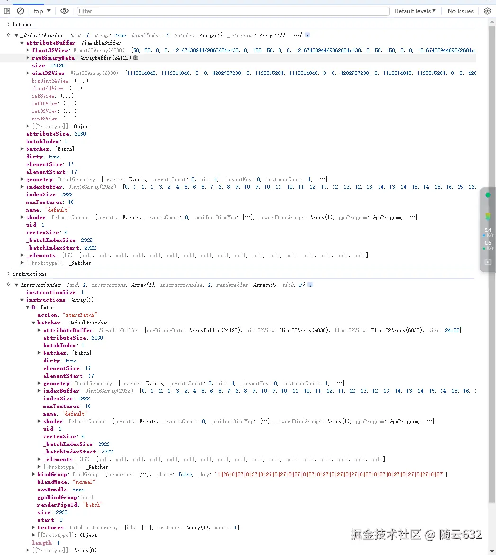Invoke the uint8View getter (...)
The image size is (496, 555).
[70, 119]
